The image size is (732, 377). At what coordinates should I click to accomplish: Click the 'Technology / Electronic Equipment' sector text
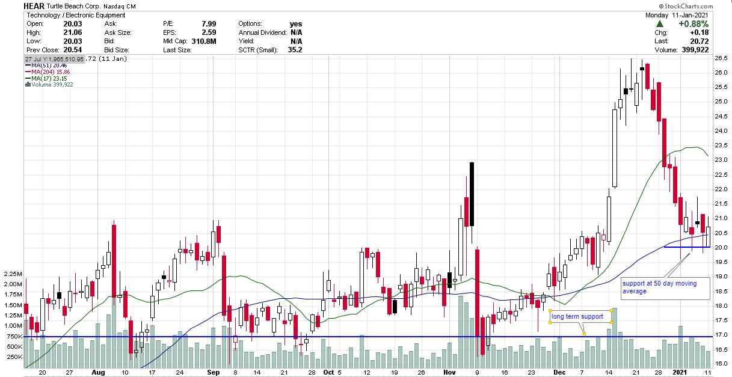coord(75,15)
